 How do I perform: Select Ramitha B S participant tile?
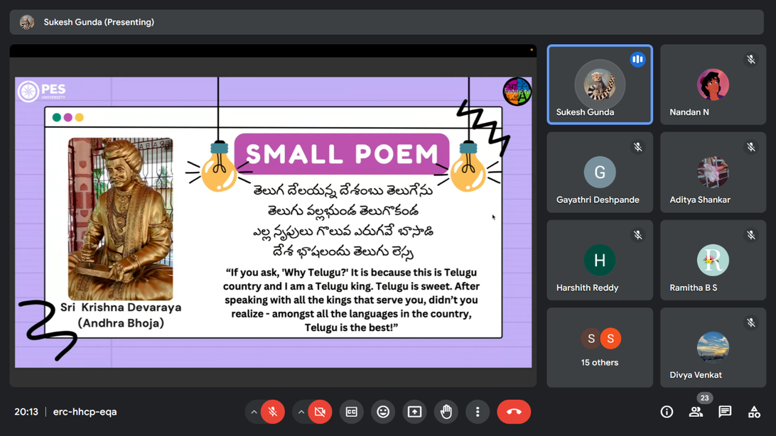(x=713, y=260)
